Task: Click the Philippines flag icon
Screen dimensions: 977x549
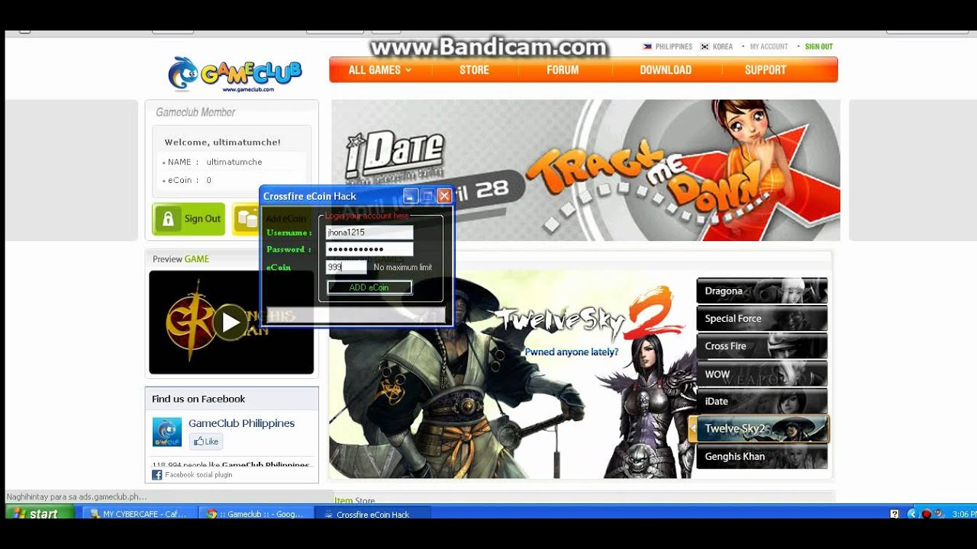Action: 647,47
